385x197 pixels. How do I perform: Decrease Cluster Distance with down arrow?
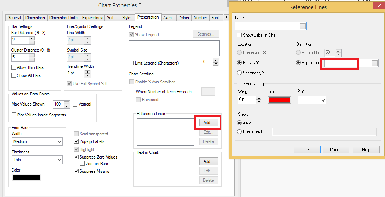[32, 59]
